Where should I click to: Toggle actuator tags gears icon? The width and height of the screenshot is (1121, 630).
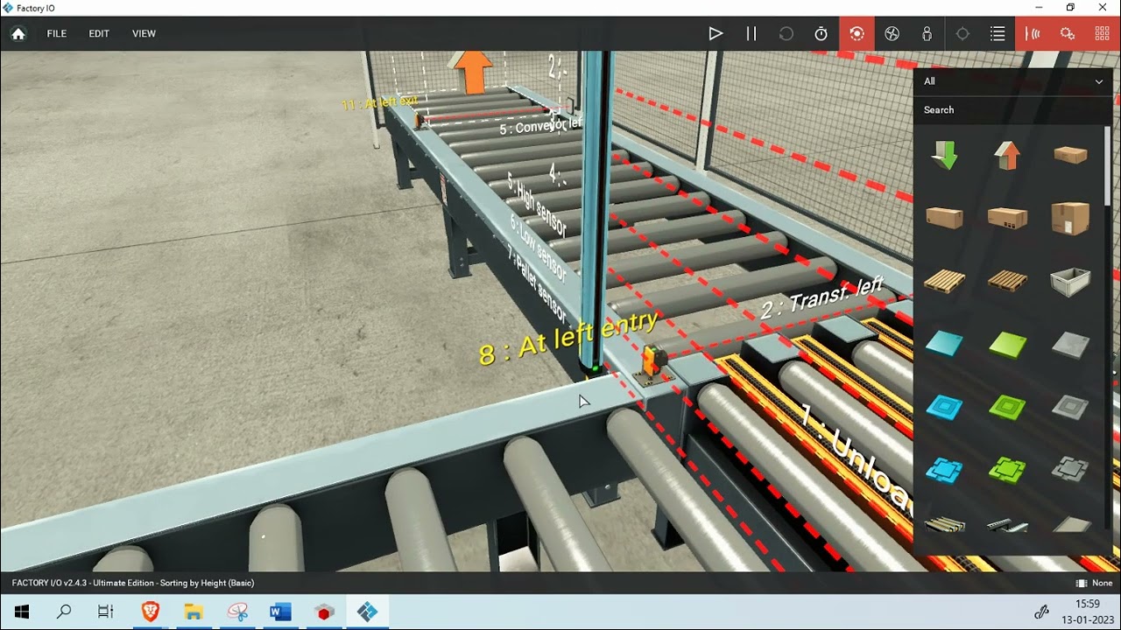coord(1068,33)
